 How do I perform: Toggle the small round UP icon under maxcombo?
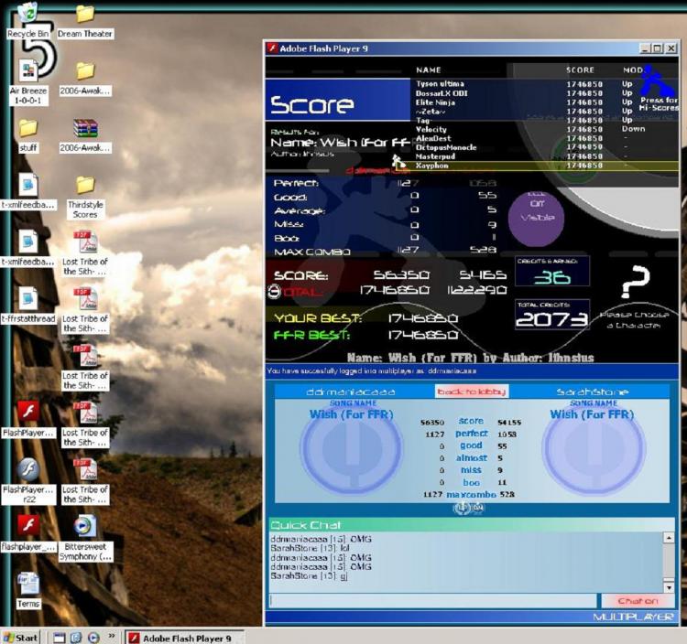click(x=463, y=508)
